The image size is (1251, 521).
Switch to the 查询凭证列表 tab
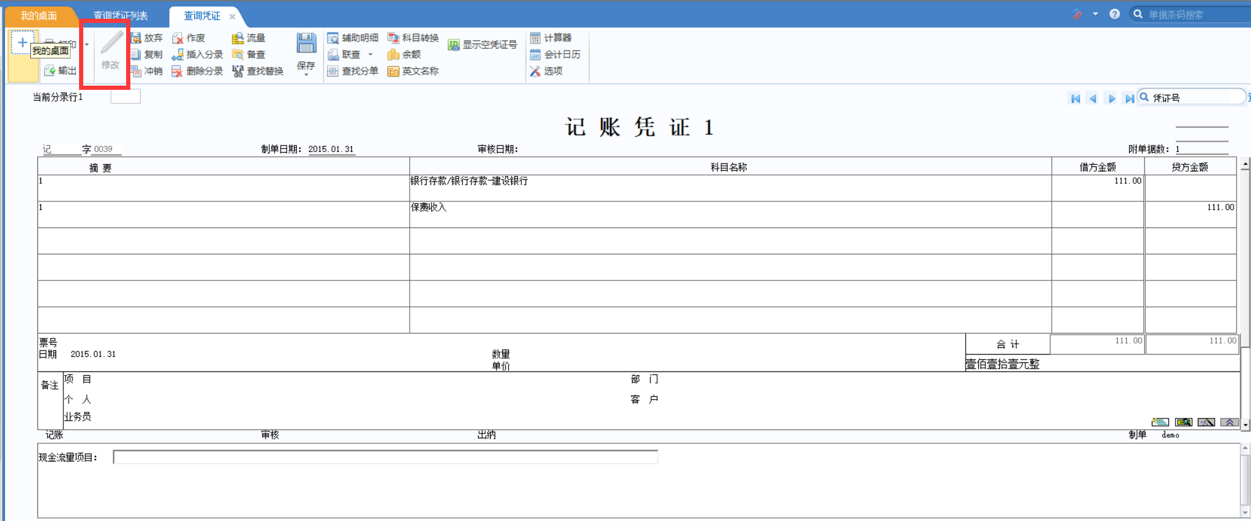tap(121, 16)
